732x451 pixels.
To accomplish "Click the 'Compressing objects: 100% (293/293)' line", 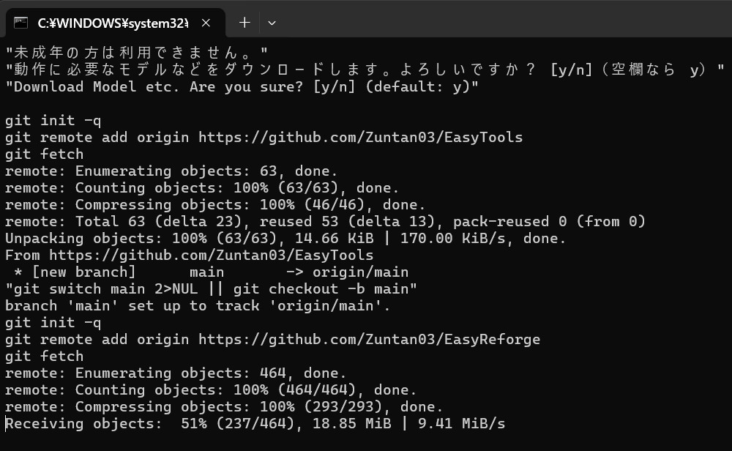I will tap(224, 407).
